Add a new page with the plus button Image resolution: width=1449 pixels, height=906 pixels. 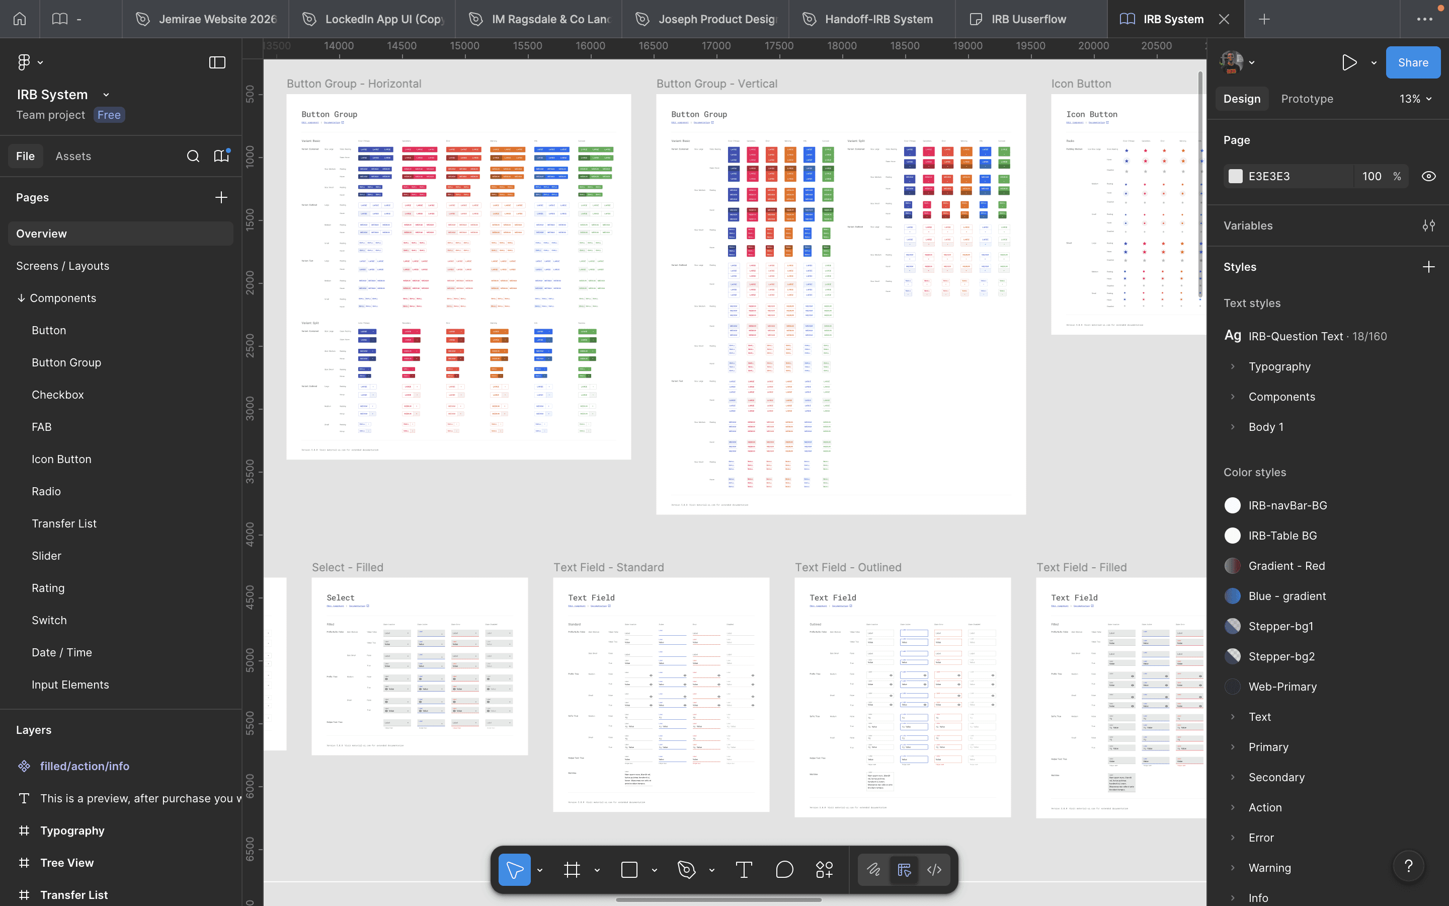click(221, 198)
